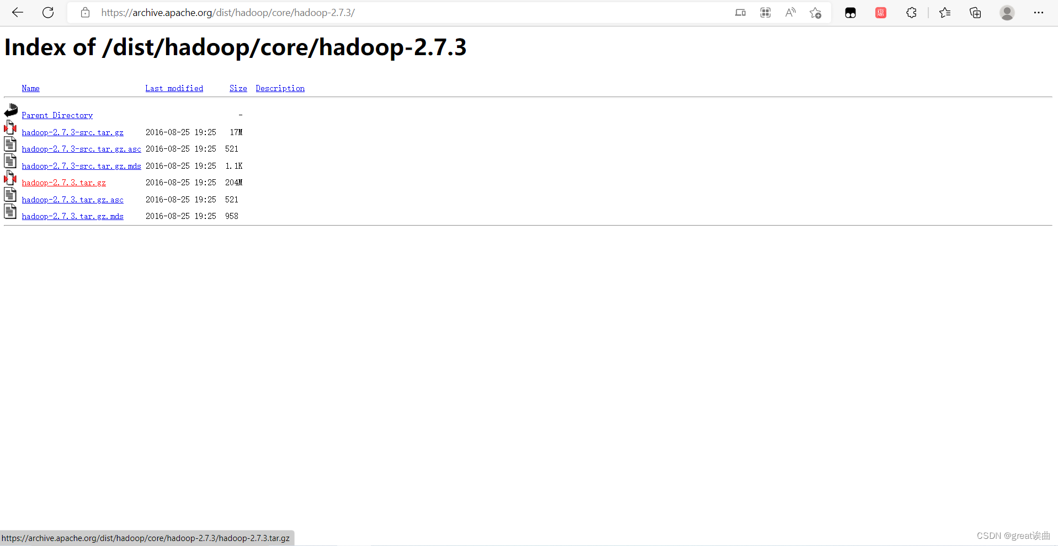Viewport: 1058px width, 546px height.
Task: Click archive icon beside hadoop-2.7.3-src.tar.gz
Action: coord(10,127)
